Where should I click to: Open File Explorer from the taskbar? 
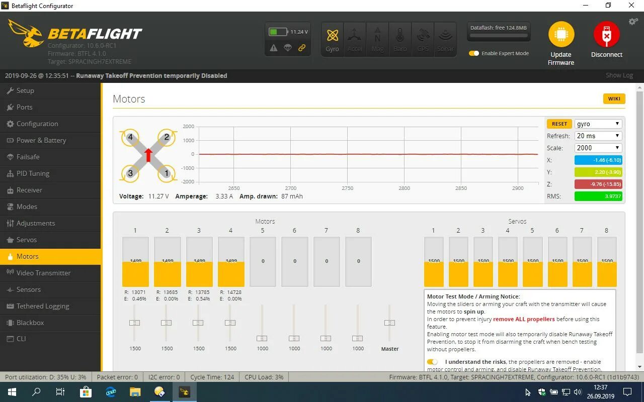pos(135,392)
